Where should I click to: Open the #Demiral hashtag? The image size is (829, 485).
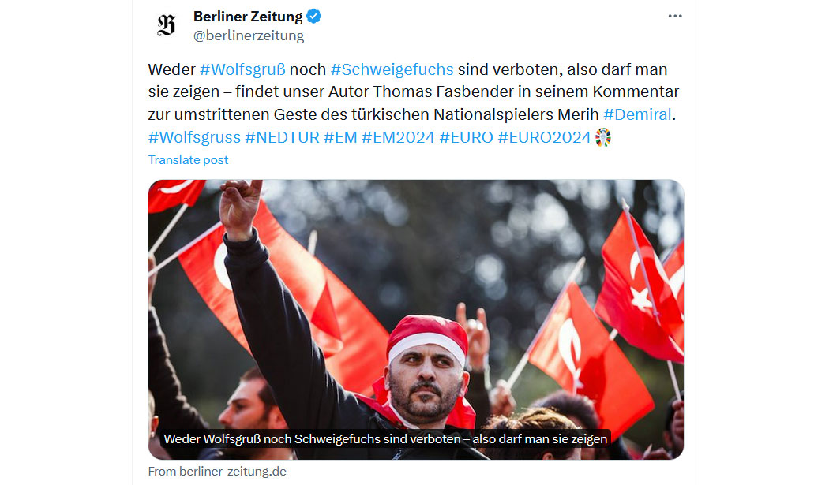pyautogui.click(x=637, y=114)
